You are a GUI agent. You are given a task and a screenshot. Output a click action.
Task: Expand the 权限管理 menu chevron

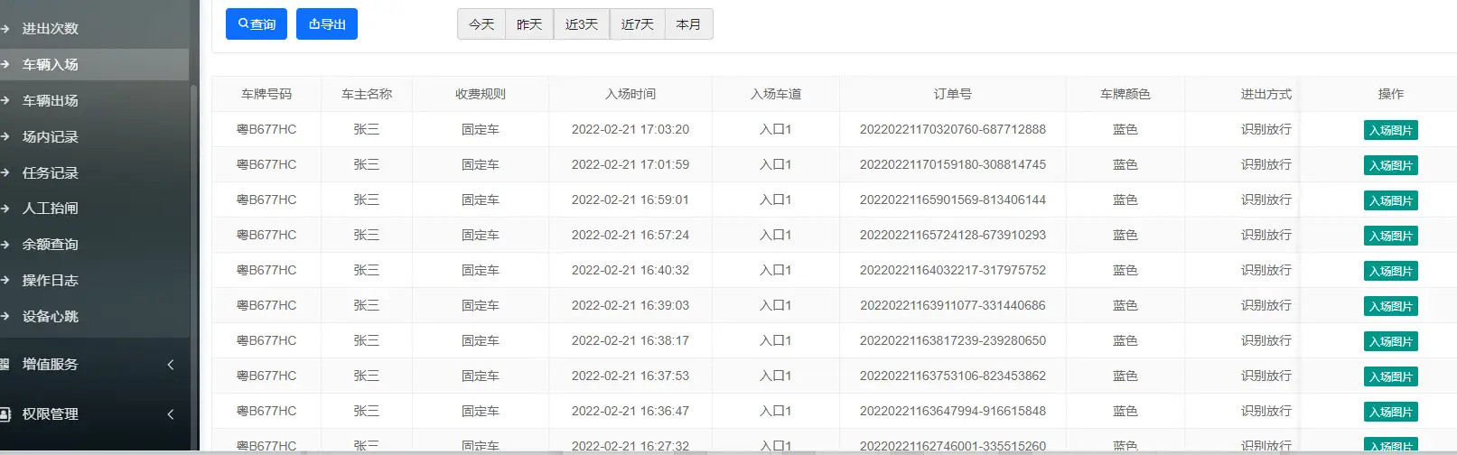[x=171, y=414]
